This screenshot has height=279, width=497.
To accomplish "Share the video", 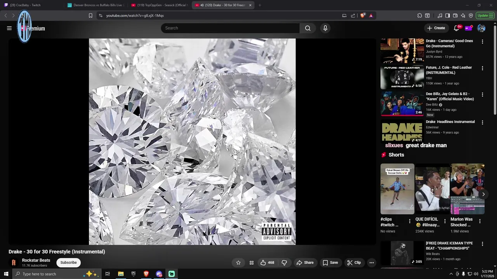I will coord(305,263).
